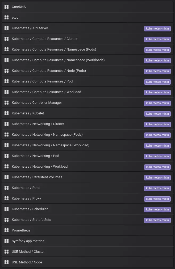Click the dashboard icon next to CoreDNS
The width and height of the screenshot is (175, 269).
point(6,7)
